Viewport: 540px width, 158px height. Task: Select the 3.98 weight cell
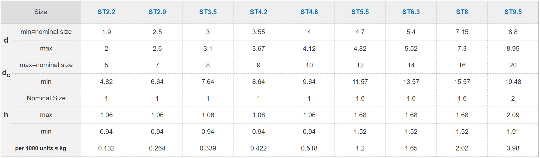tap(513, 148)
